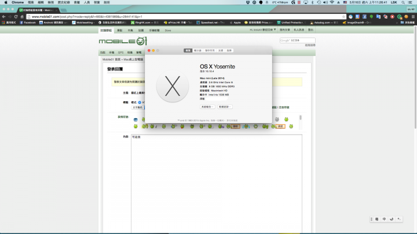The width and height of the screenshot is (417, 234).
Task: Open the Time Machine menu bar icon
Action: [319, 2]
